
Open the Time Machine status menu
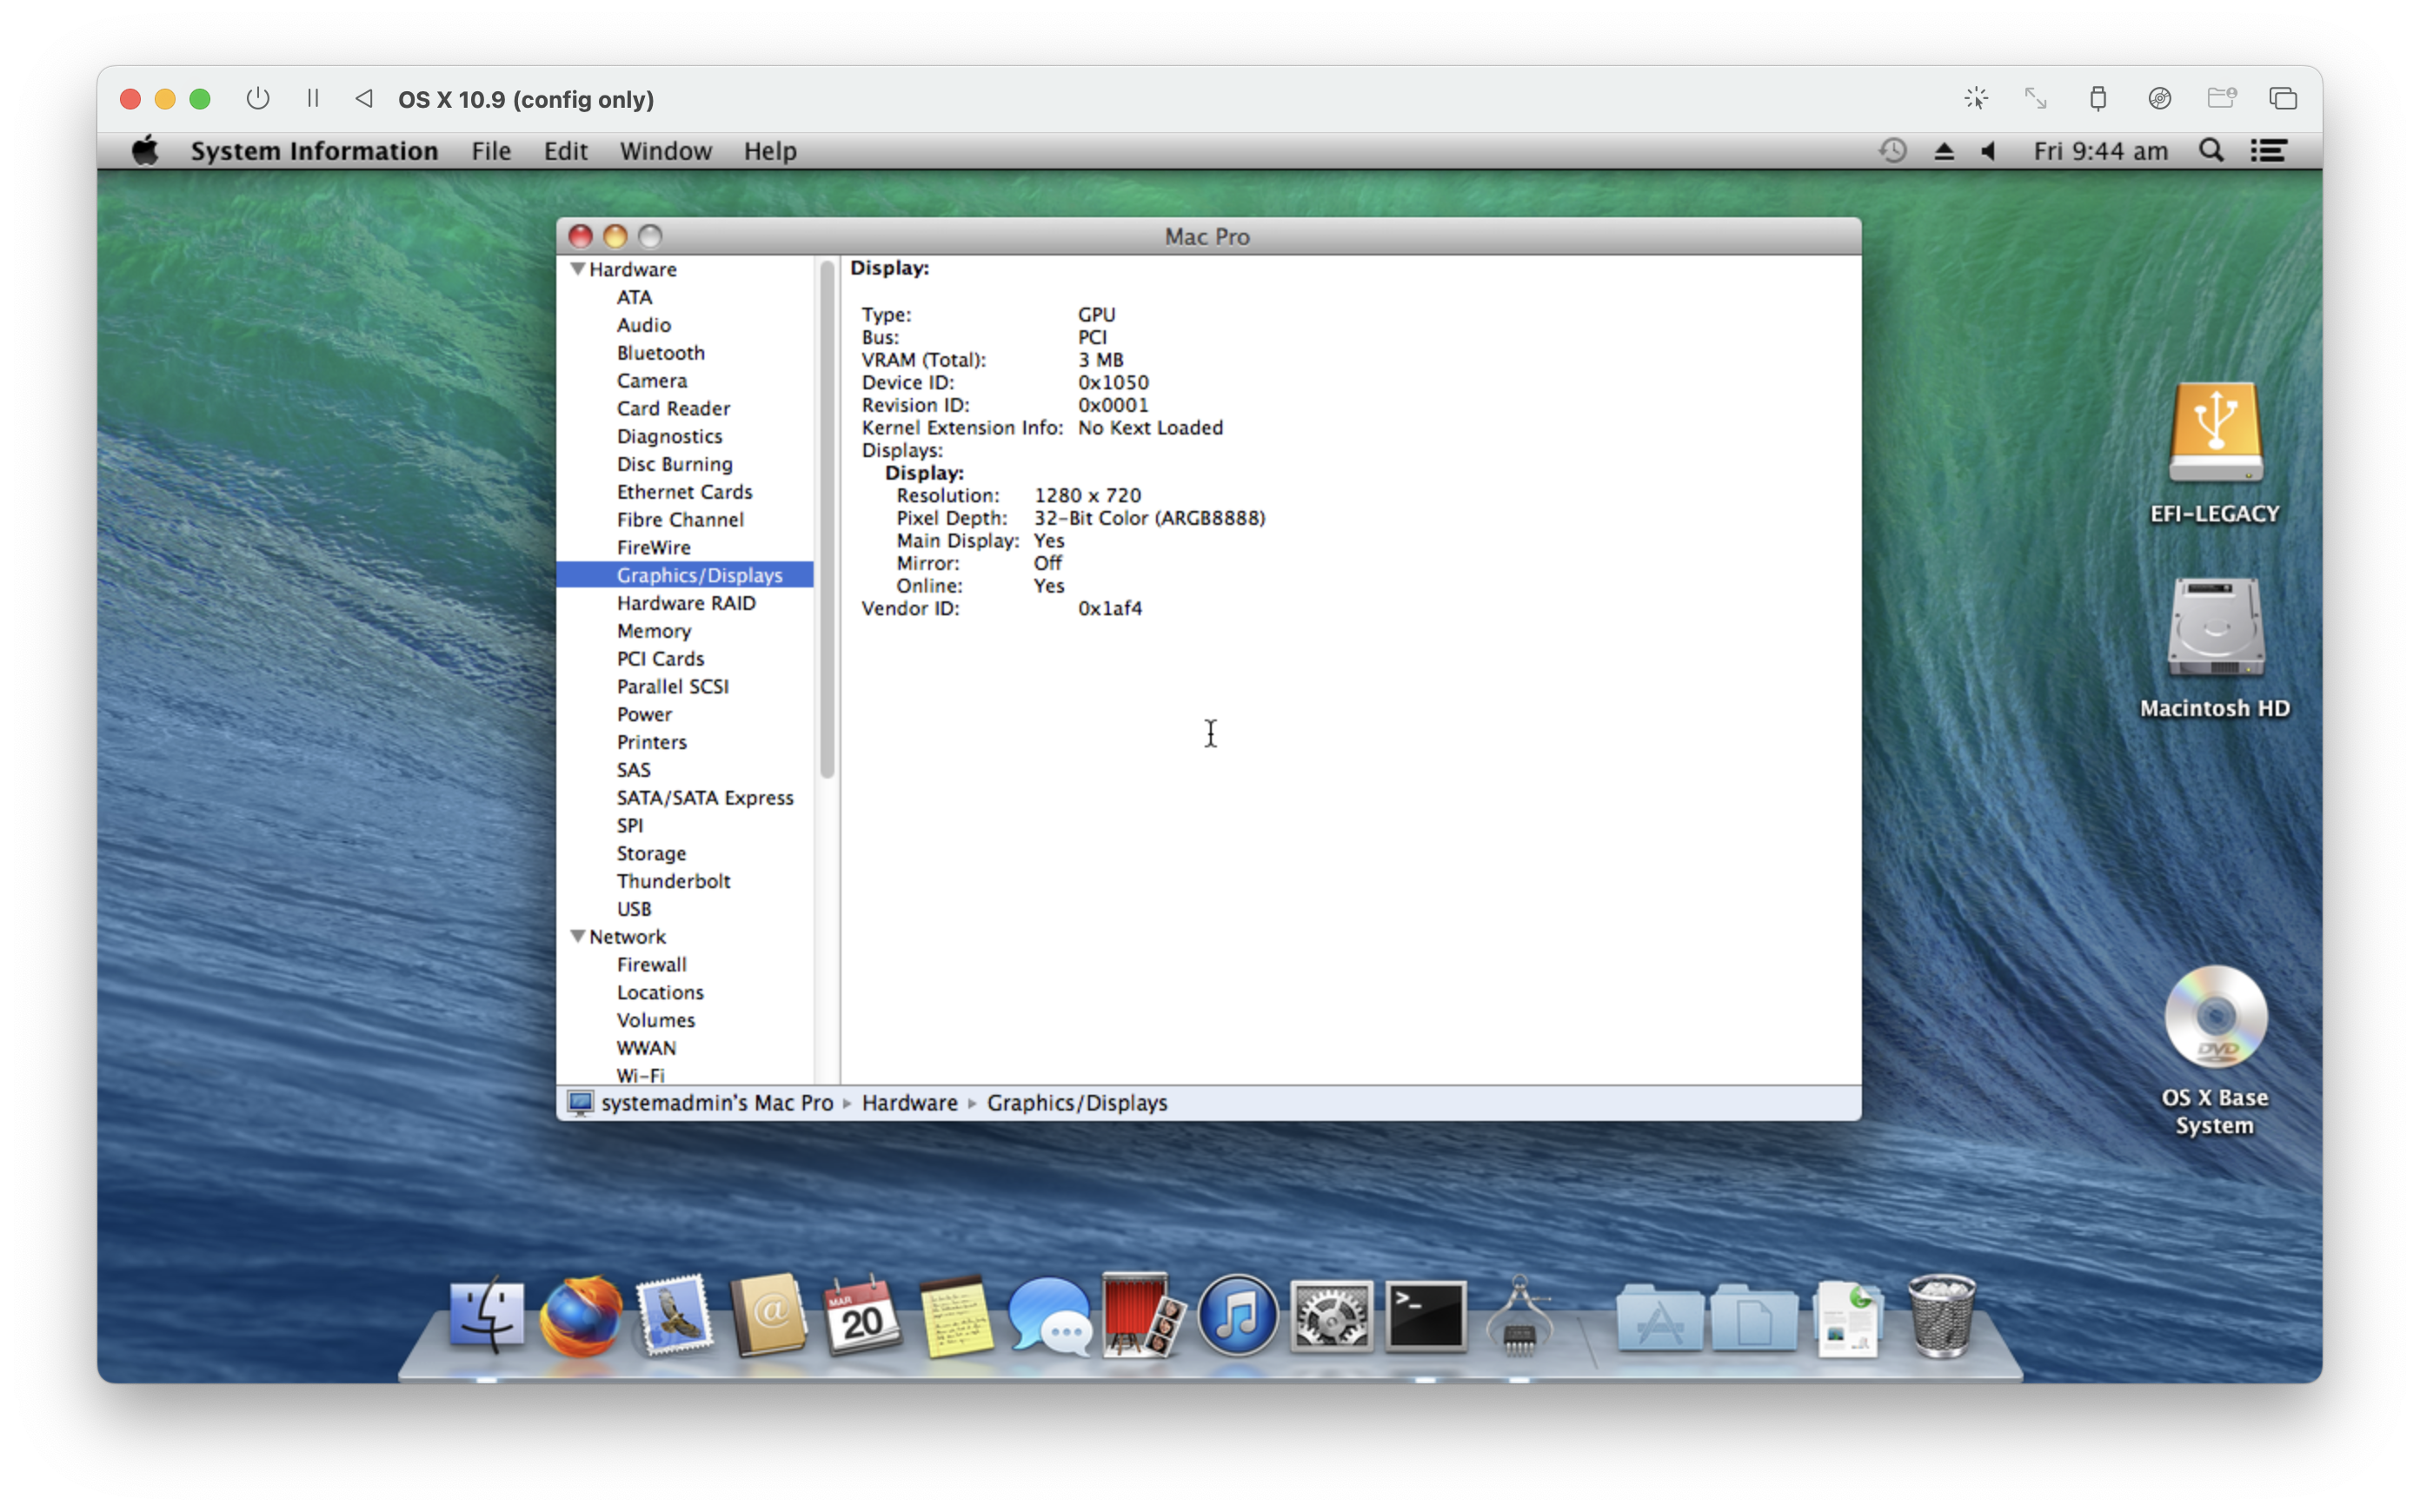click(1892, 151)
